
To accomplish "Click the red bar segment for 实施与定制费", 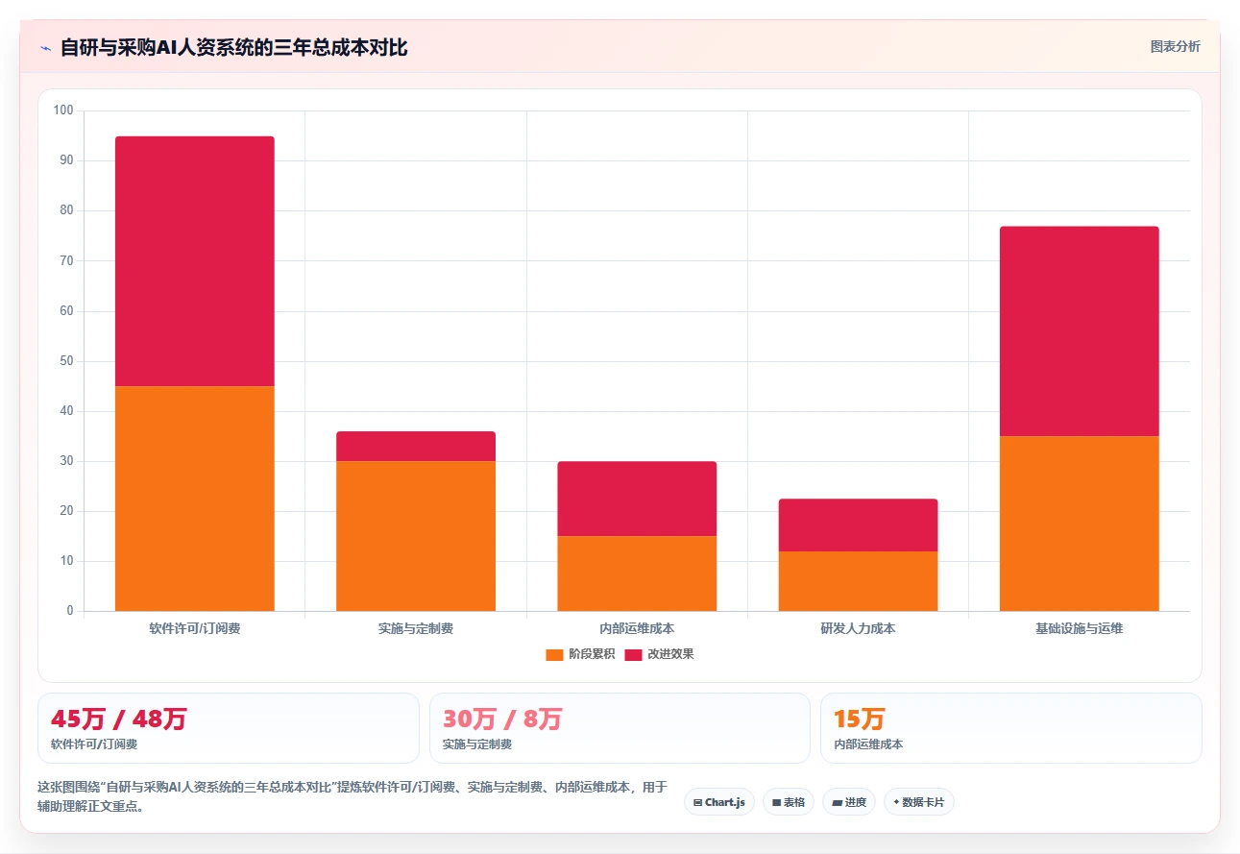I will coord(416,447).
